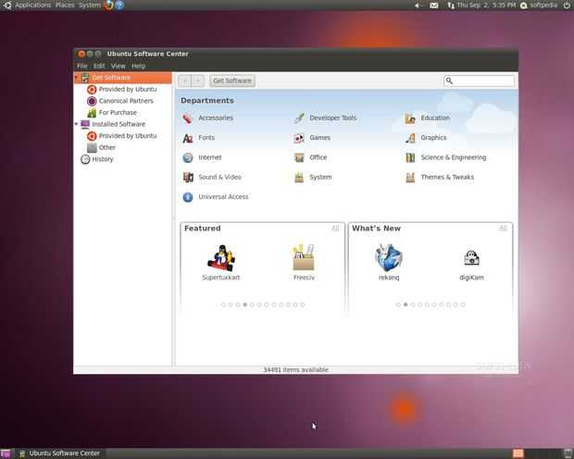Screen dimensions: 574x459
Task: Go forward with the right arrow button
Action: click(x=198, y=81)
